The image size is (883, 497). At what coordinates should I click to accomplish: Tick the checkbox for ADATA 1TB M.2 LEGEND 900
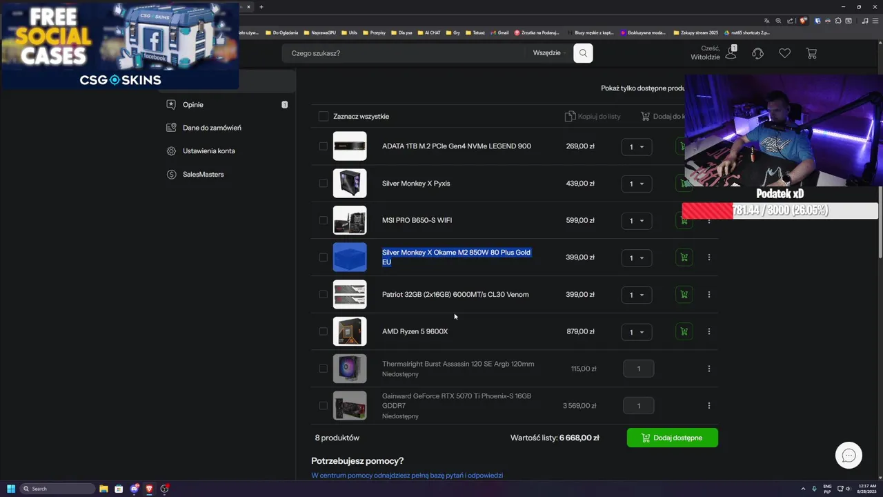(324, 146)
